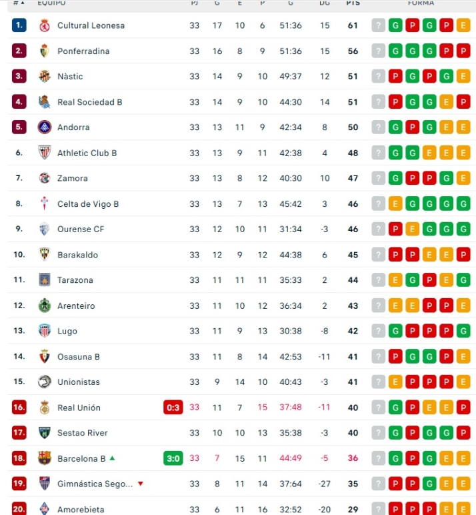This screenshot has width=476, height=515.
Task: Select the Ourense CF team name
Action: tap(81, 229)
